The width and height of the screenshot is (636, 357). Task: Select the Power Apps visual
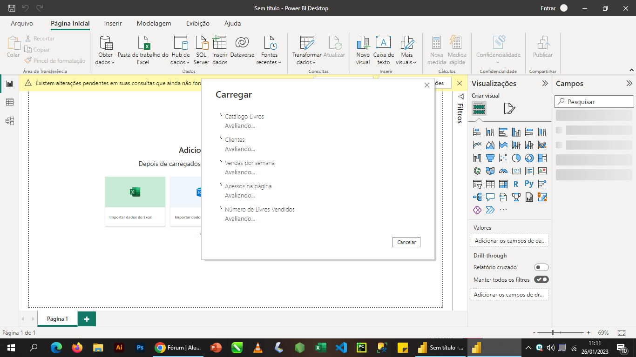pyautogui.click(x=477, y=210)
